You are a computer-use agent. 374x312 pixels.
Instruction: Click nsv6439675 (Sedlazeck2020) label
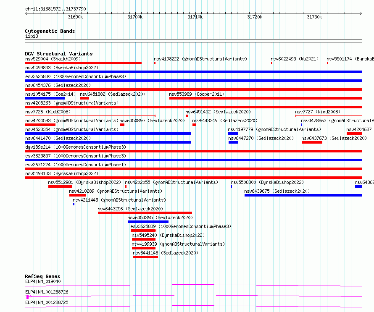pyautogui.click(x=277, y=191)
